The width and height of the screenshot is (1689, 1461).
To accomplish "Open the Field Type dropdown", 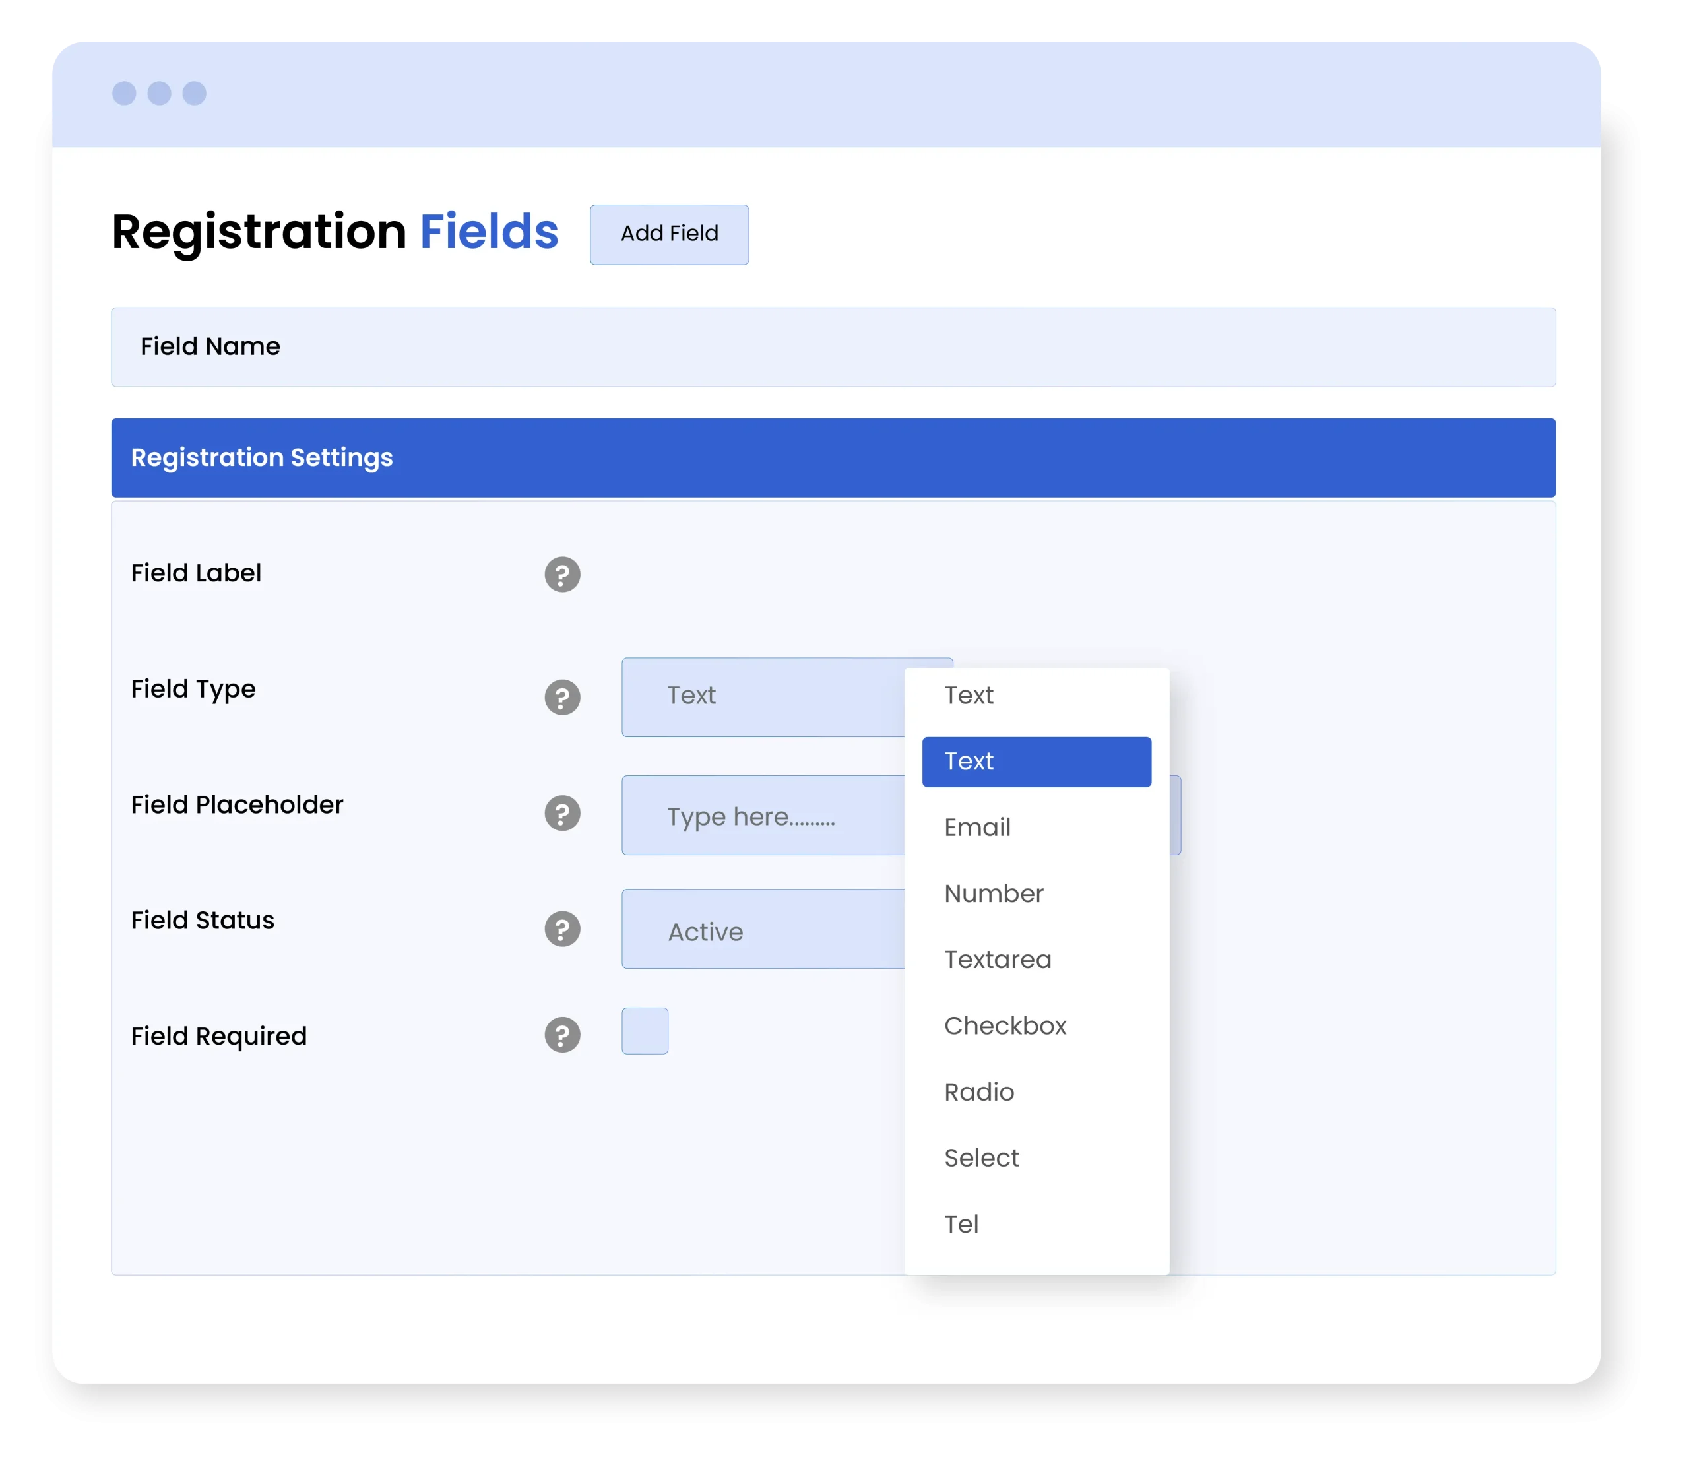I will tap(762, 697).
